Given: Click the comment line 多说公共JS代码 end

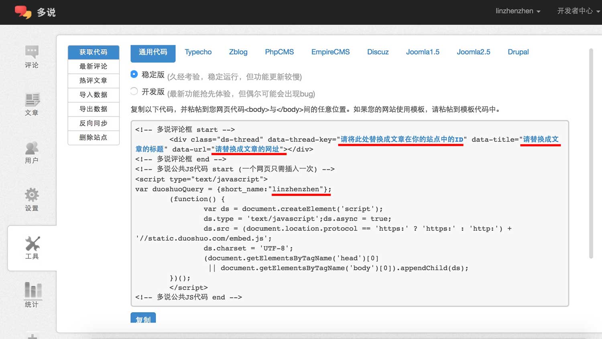Looking at the screenshot, I should [x=189, y=297].
